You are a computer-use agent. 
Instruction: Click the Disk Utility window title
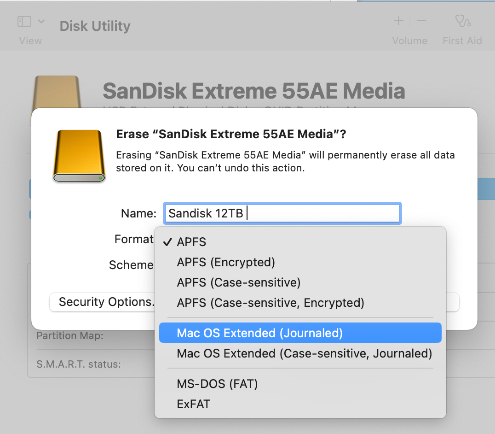pos(95,26)
